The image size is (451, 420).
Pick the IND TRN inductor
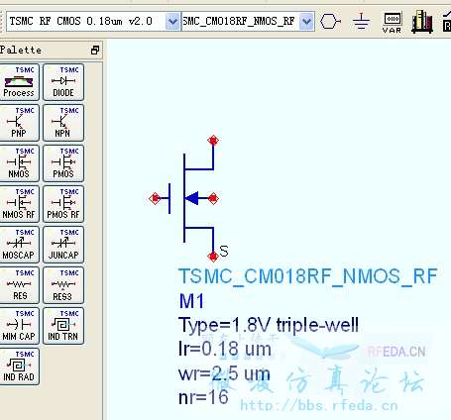(x=63, y=326)
